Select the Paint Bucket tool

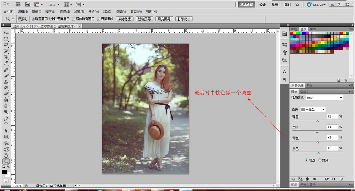coord(6,100)
